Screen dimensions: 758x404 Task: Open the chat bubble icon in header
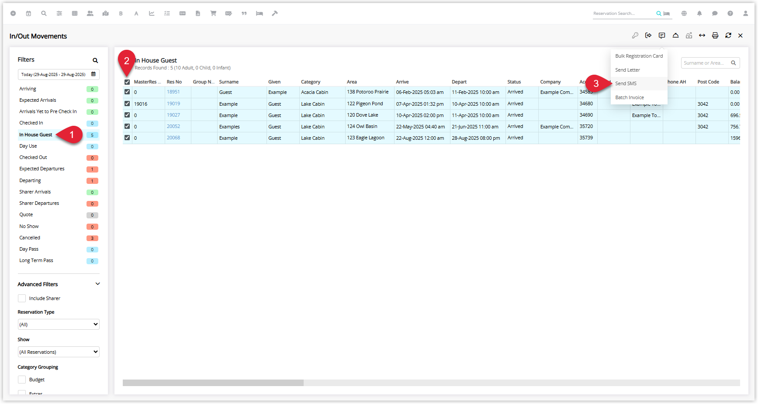tap(715, 14)
